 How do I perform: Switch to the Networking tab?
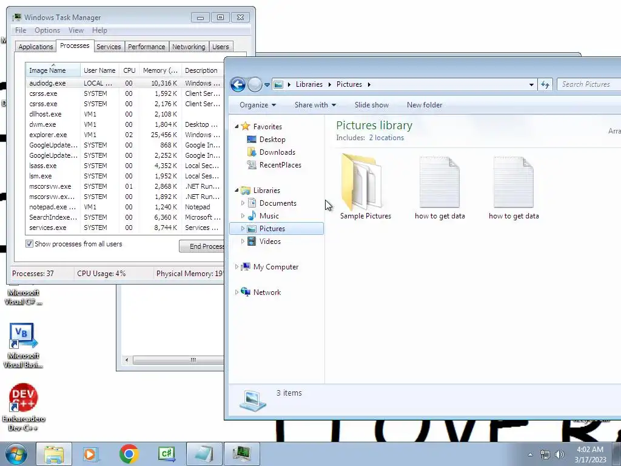coord(189,47)
